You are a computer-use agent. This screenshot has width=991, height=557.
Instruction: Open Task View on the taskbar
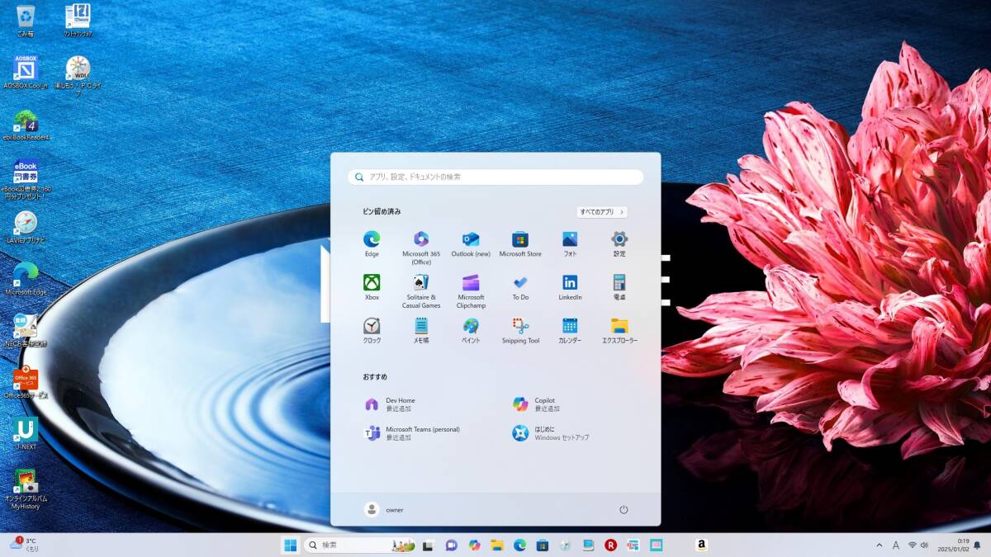click(428, 545)
